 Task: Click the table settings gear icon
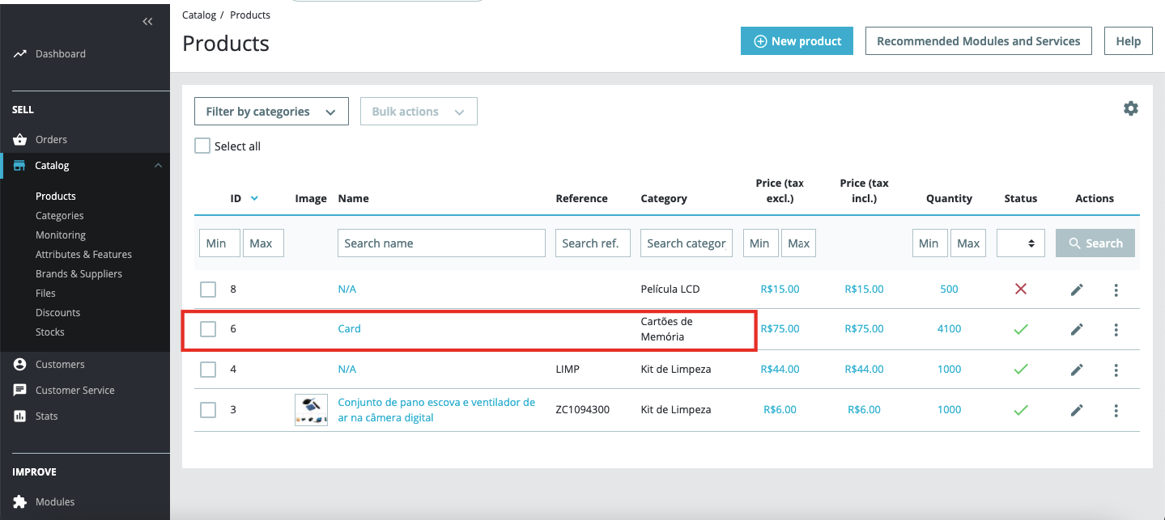(x=1130, y=108)
